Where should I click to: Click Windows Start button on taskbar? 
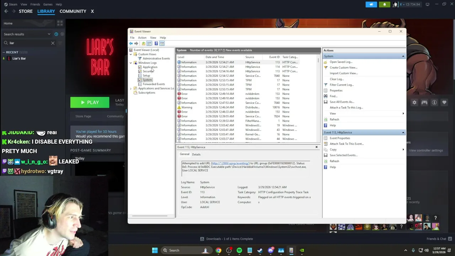tap(155, 250)
